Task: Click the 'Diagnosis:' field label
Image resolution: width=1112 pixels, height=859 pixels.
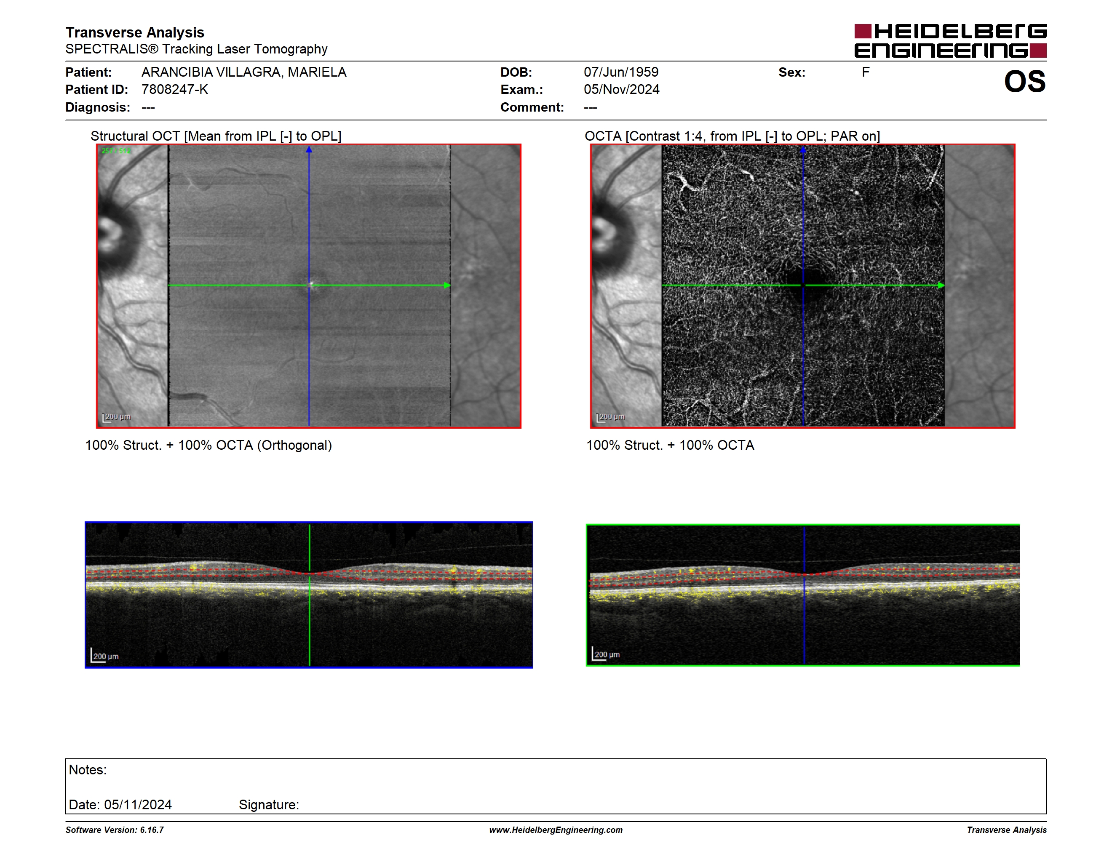Action: 98,107
